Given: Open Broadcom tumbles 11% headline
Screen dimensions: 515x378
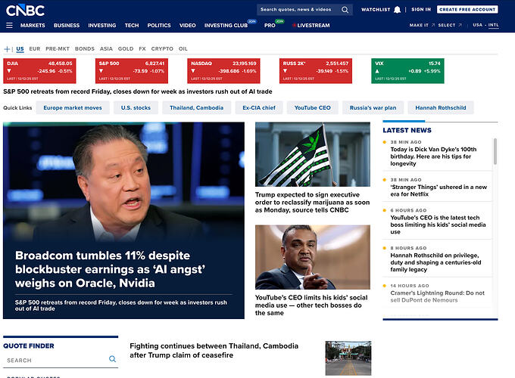Looking at the screenshot, I should click(110, 269).
